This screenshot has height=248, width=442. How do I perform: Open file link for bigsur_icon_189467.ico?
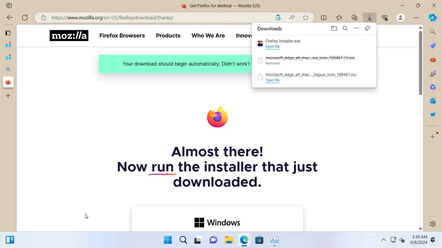(x=272, y=80)
